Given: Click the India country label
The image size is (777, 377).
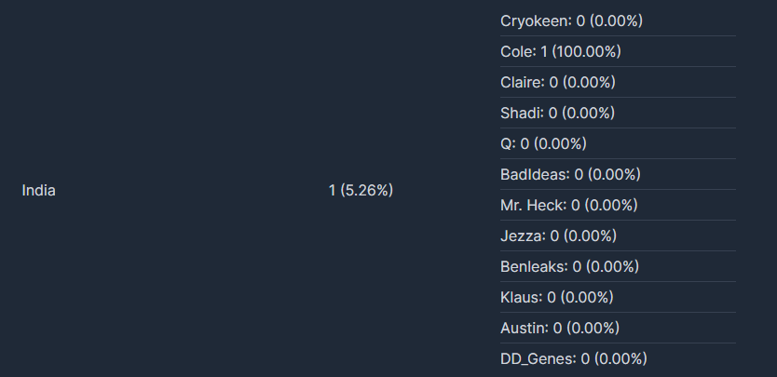Looking at the screenshot, I should coord(38,190).
